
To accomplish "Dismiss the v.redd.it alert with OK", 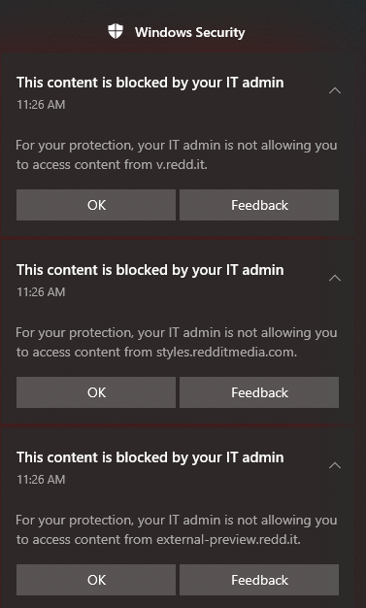I will point(96,205).
